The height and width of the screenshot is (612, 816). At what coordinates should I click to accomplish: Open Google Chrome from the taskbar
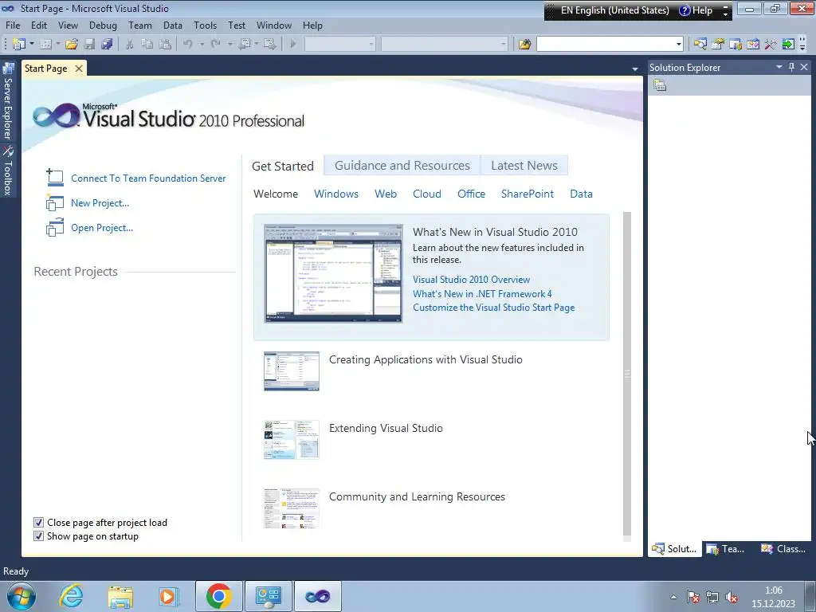(218, 596)
